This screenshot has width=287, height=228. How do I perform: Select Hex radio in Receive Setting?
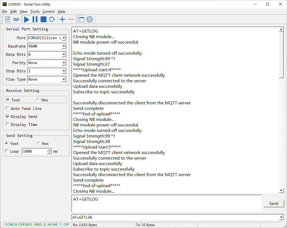tap(38, 100)
